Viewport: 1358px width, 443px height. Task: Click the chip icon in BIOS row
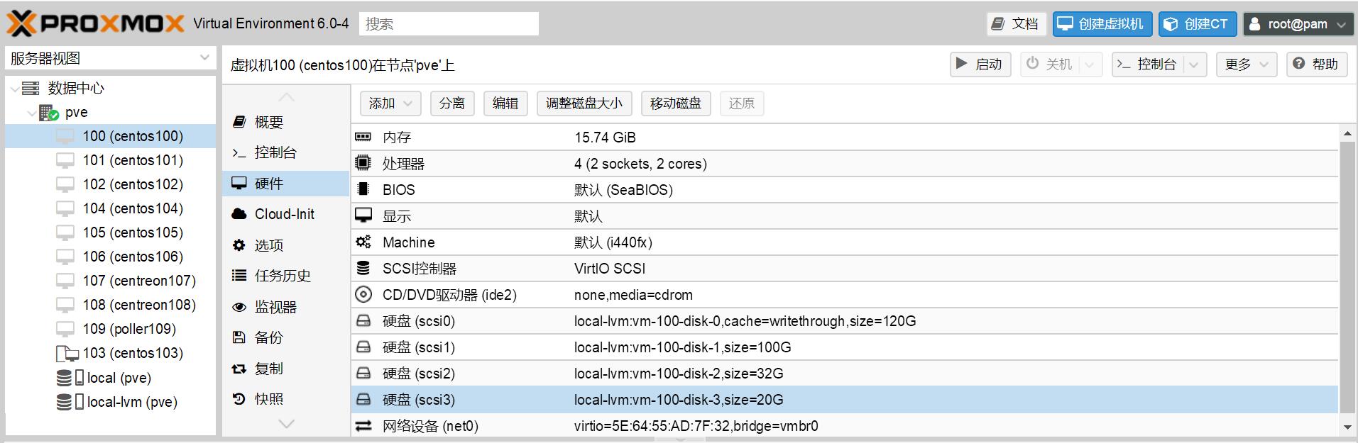(x=363, y=189)
